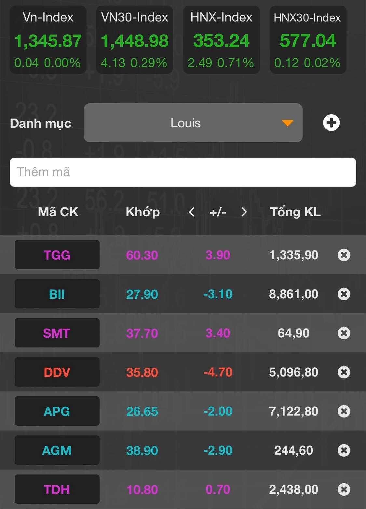Sort by Mã CK column header
366x509 pixels.
(x=58, y=212)
